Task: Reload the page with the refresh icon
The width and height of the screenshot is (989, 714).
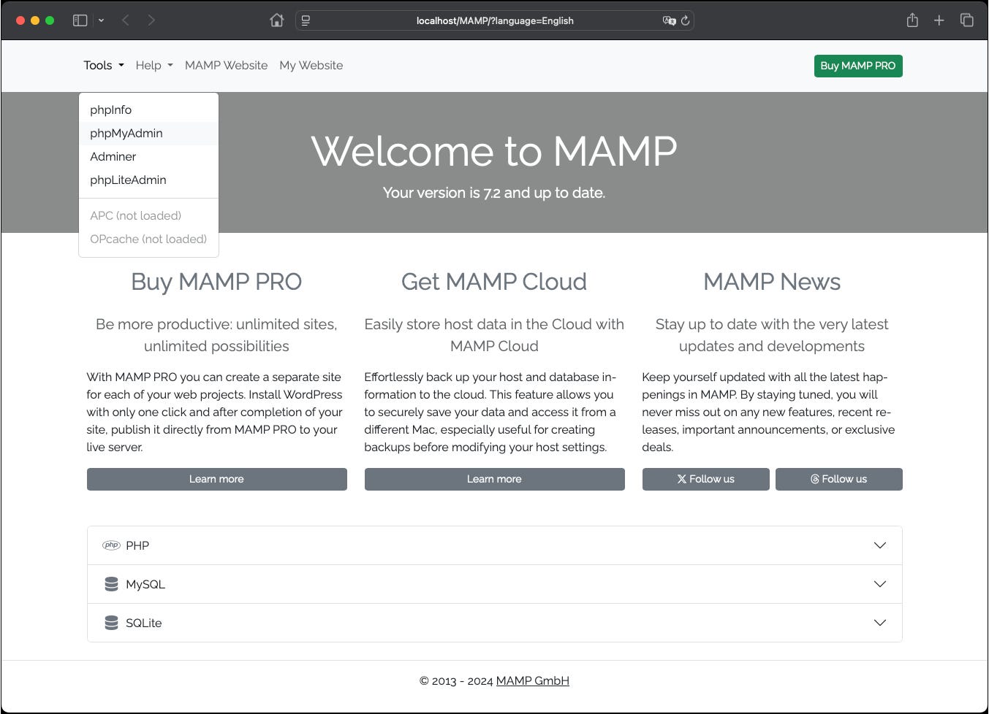Action: (x=685, y=20)
